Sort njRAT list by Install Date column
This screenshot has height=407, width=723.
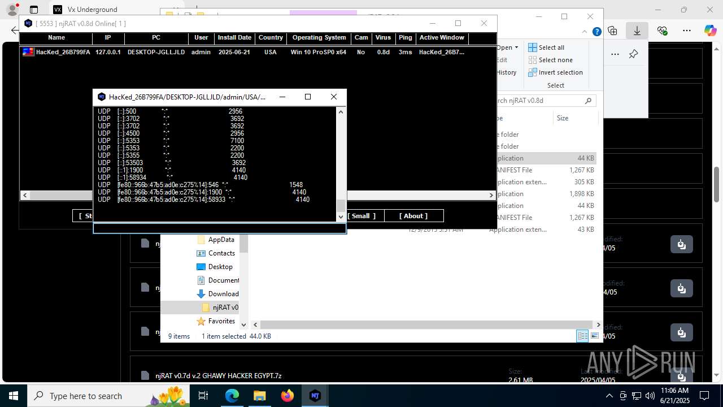click(x=234, y=38)
